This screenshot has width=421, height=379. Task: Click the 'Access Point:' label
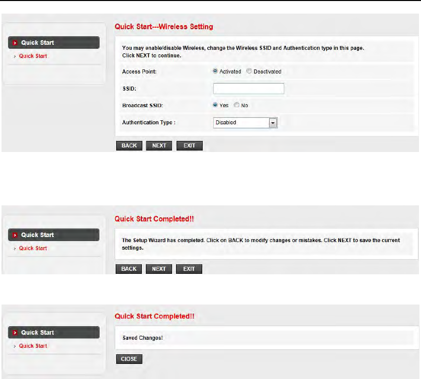[139, 71]
